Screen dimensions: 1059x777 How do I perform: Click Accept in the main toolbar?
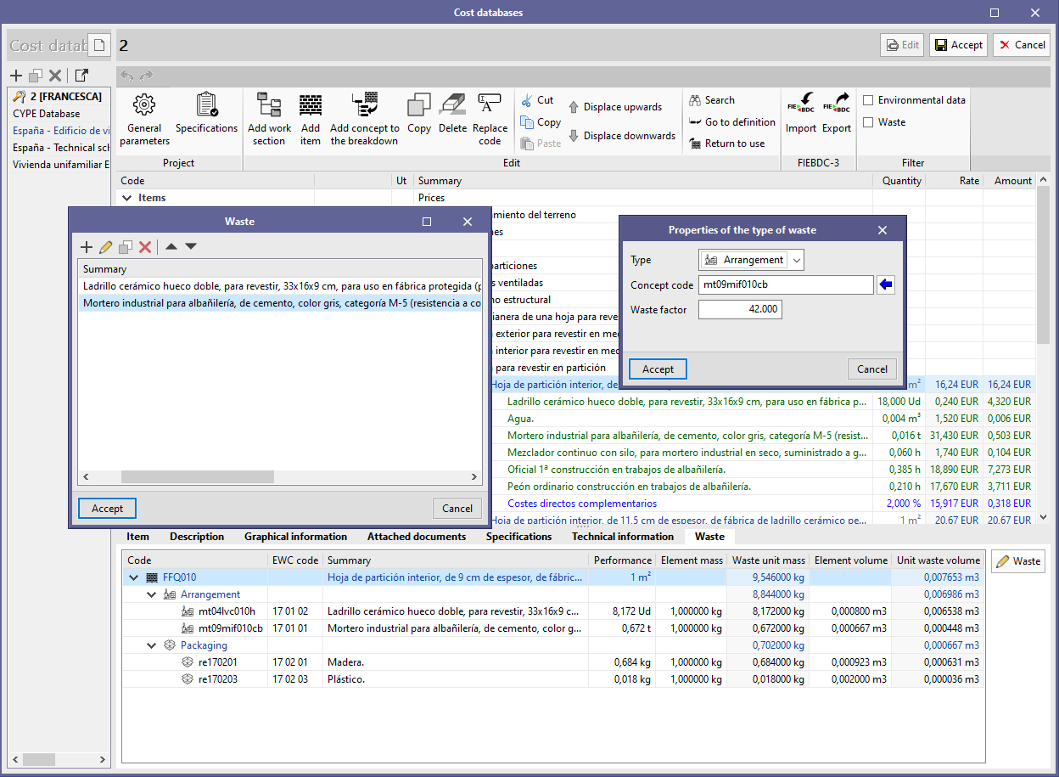tap(958, 45)
